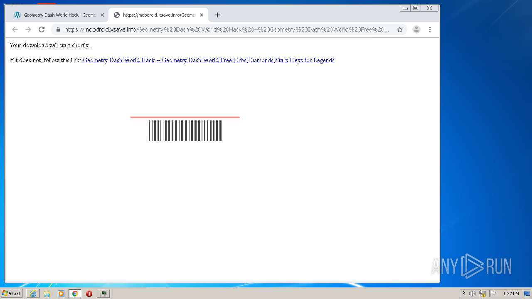Minimize the Chrome window

pyautogui.click(x=405, y=8)
